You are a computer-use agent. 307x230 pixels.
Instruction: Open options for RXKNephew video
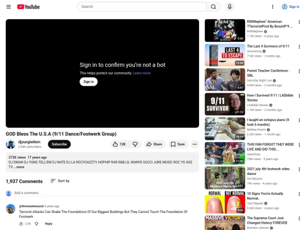299,22
